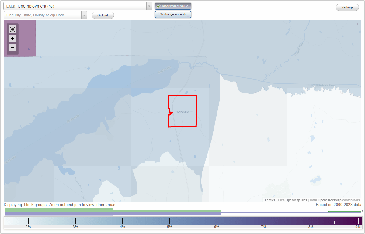Image resolution: width=365 pixels, height=234 pixels.
Task: Click the 8% mark on color scale
Action: 311,227
